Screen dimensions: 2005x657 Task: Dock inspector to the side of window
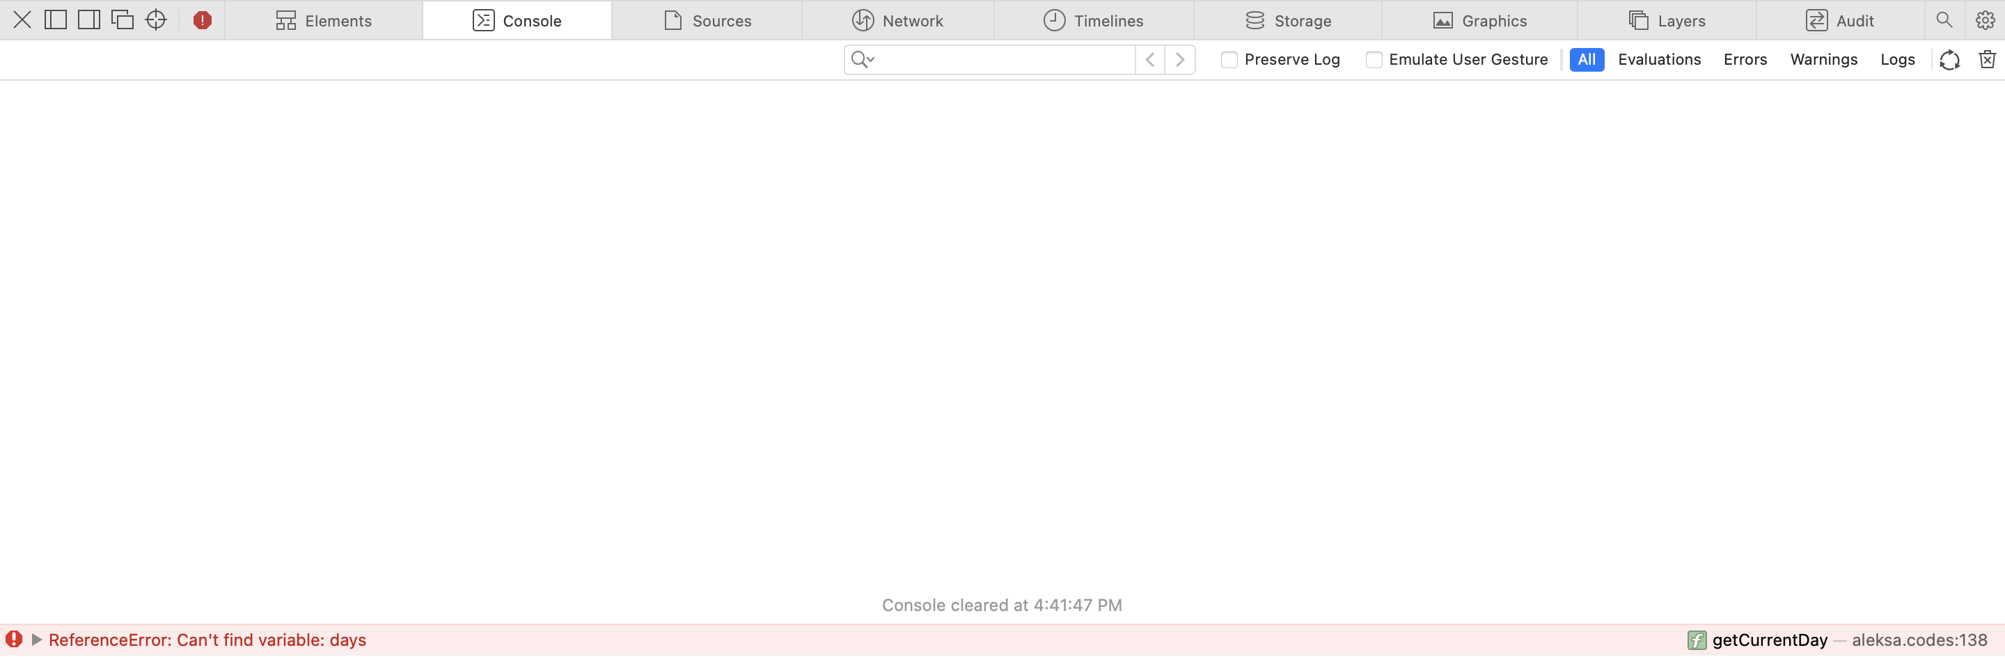[x=54, y=20]
